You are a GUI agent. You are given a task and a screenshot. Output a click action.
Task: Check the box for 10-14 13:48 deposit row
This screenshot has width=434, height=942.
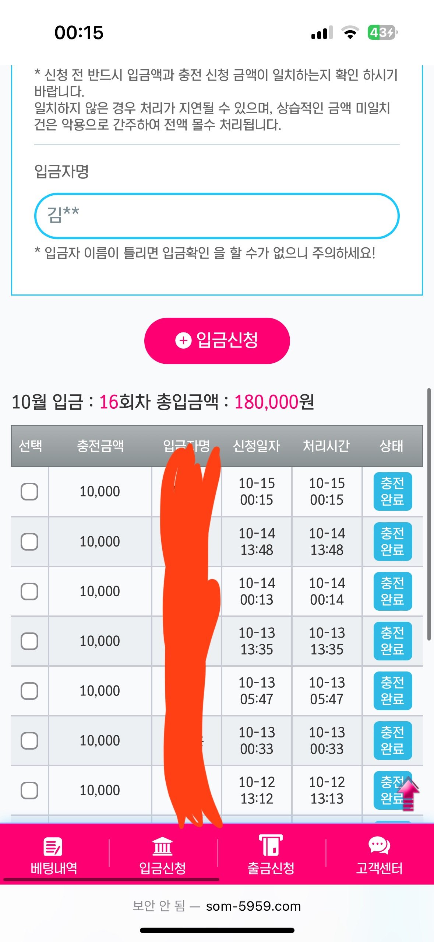[29, 542]
